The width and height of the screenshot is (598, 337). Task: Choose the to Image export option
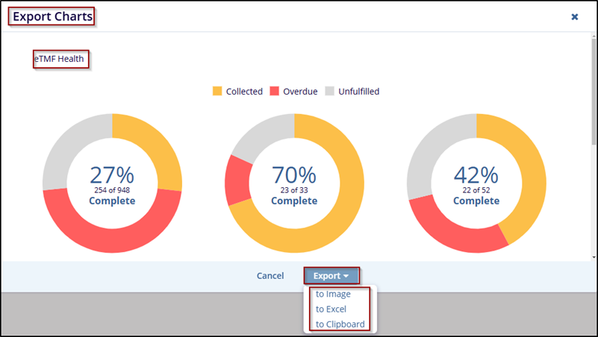click(x=333, y=294)
